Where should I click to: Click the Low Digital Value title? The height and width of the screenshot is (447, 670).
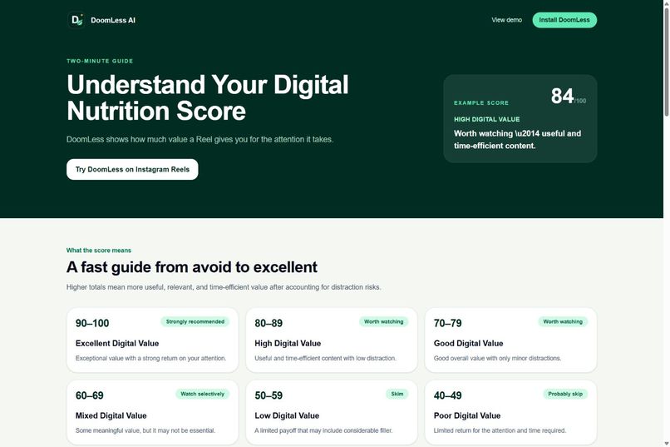(x=287, y=415)
